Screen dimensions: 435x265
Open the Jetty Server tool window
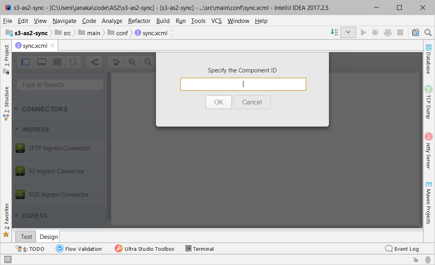(429, 151)
